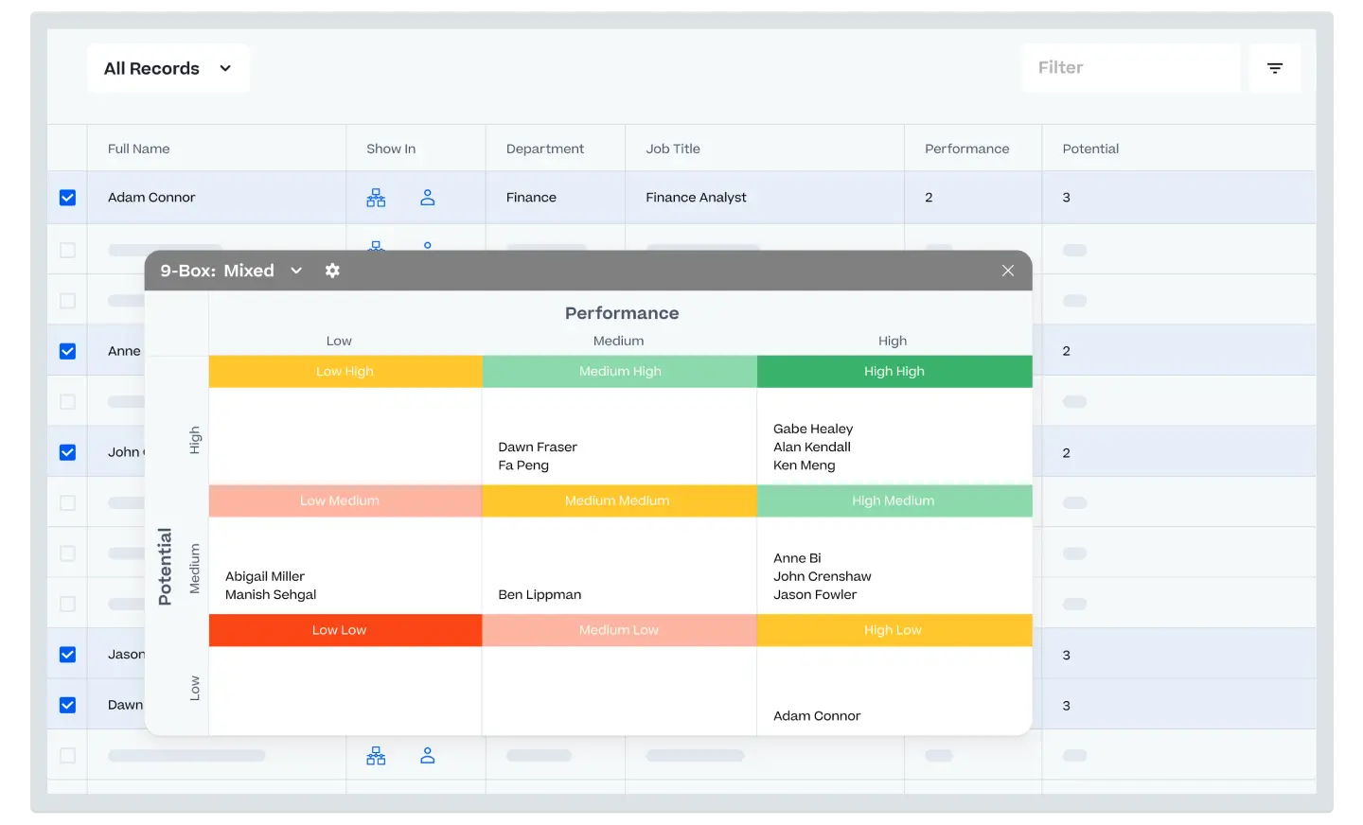The image size is (1363, 825).
Task: Uncheck the checkbox in Anne's row
Action: coord(67,351)
